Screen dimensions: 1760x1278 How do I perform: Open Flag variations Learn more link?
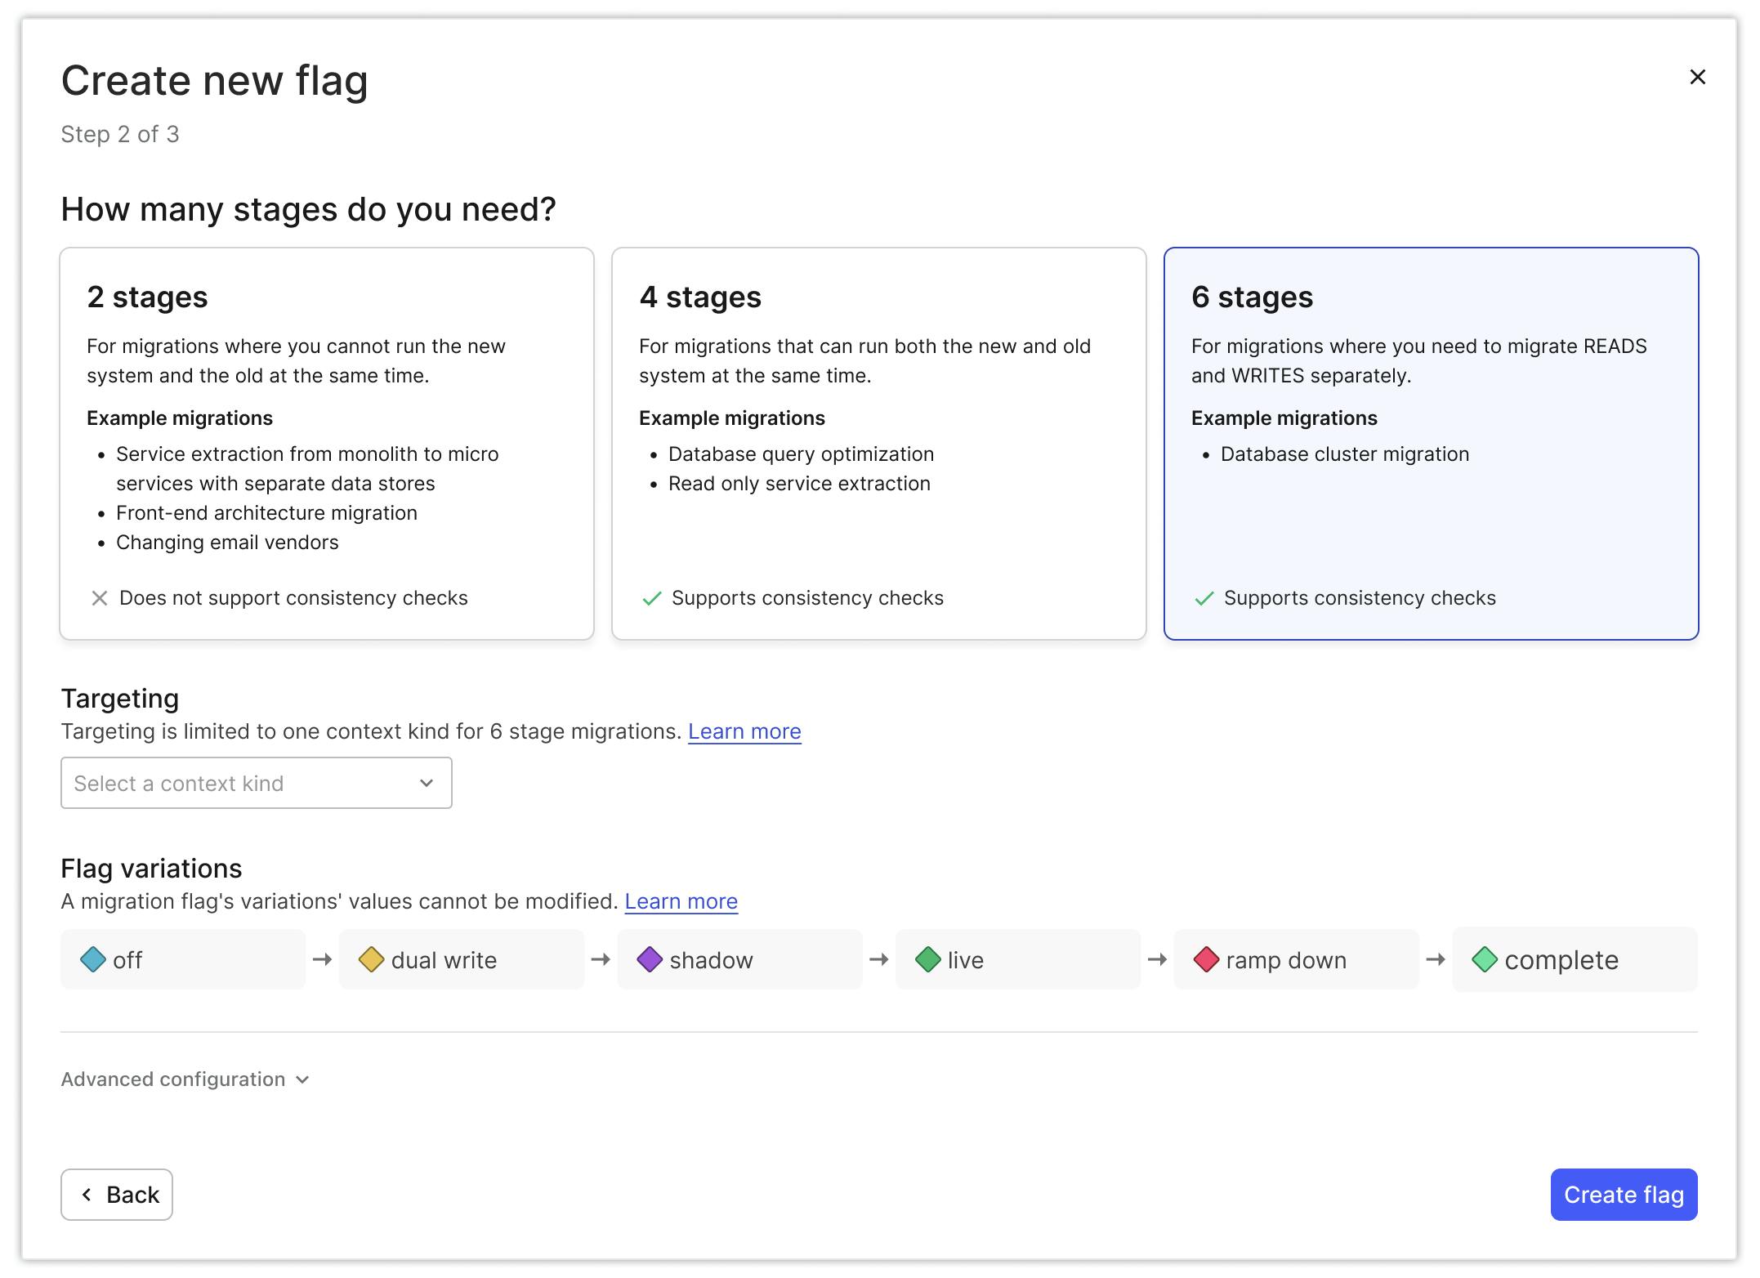[681, 901]
